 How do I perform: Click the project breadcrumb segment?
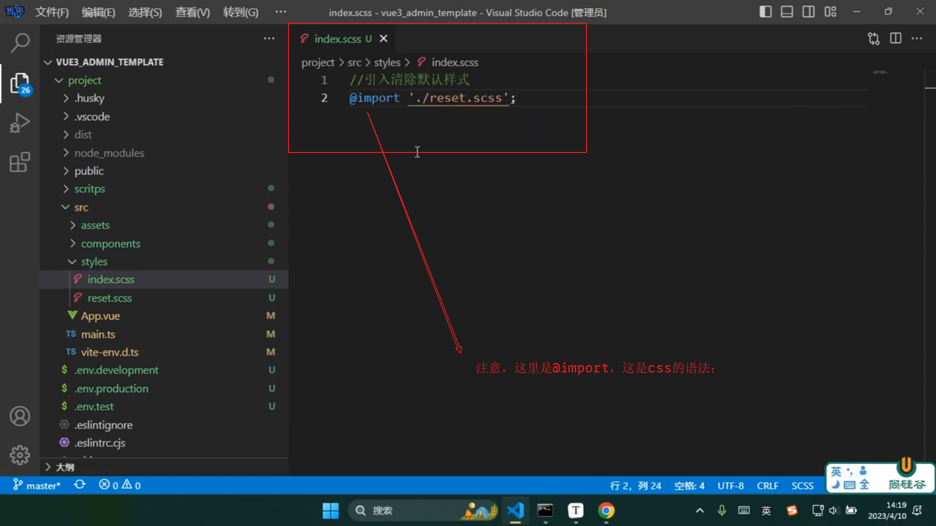click(318, 62)
